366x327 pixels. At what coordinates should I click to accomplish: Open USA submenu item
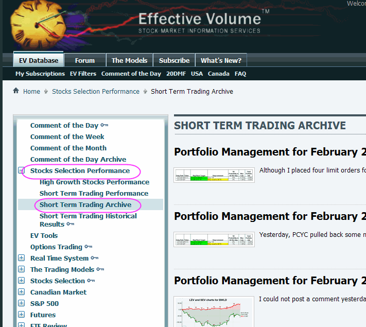pos(197,74)
